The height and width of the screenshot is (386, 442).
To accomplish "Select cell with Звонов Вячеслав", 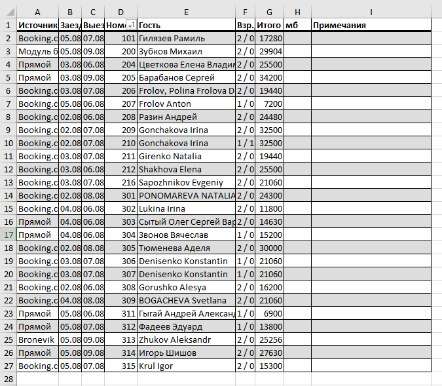I will pos(186,235).
